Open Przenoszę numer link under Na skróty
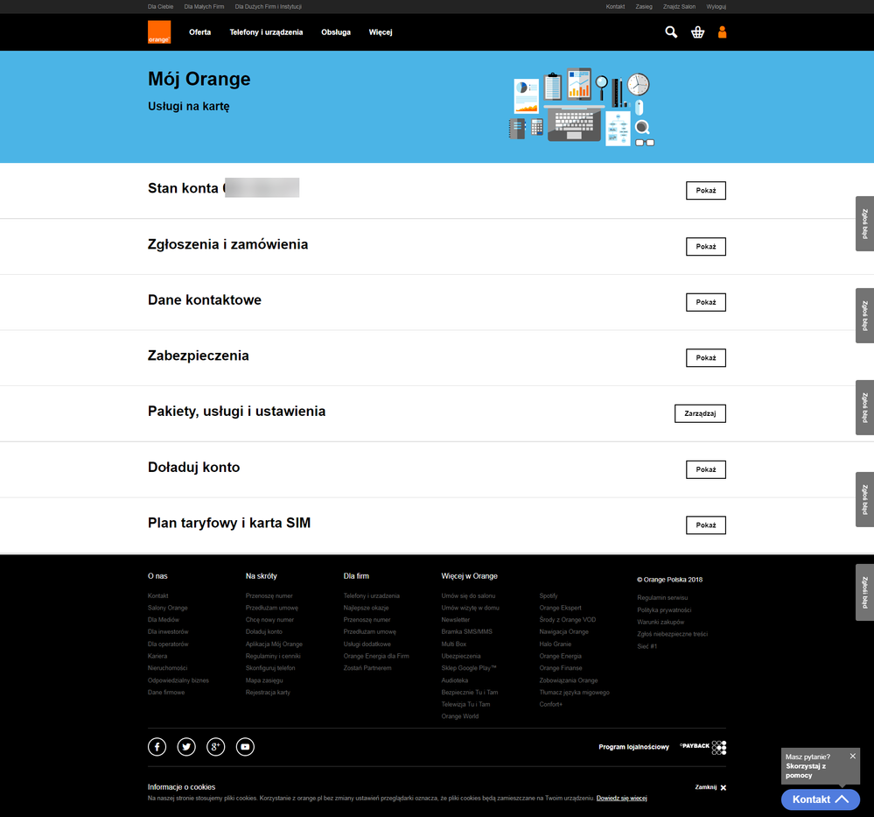The width and height of the screenshot is (874, 817). pyautogui.click(x=269, y=596)
